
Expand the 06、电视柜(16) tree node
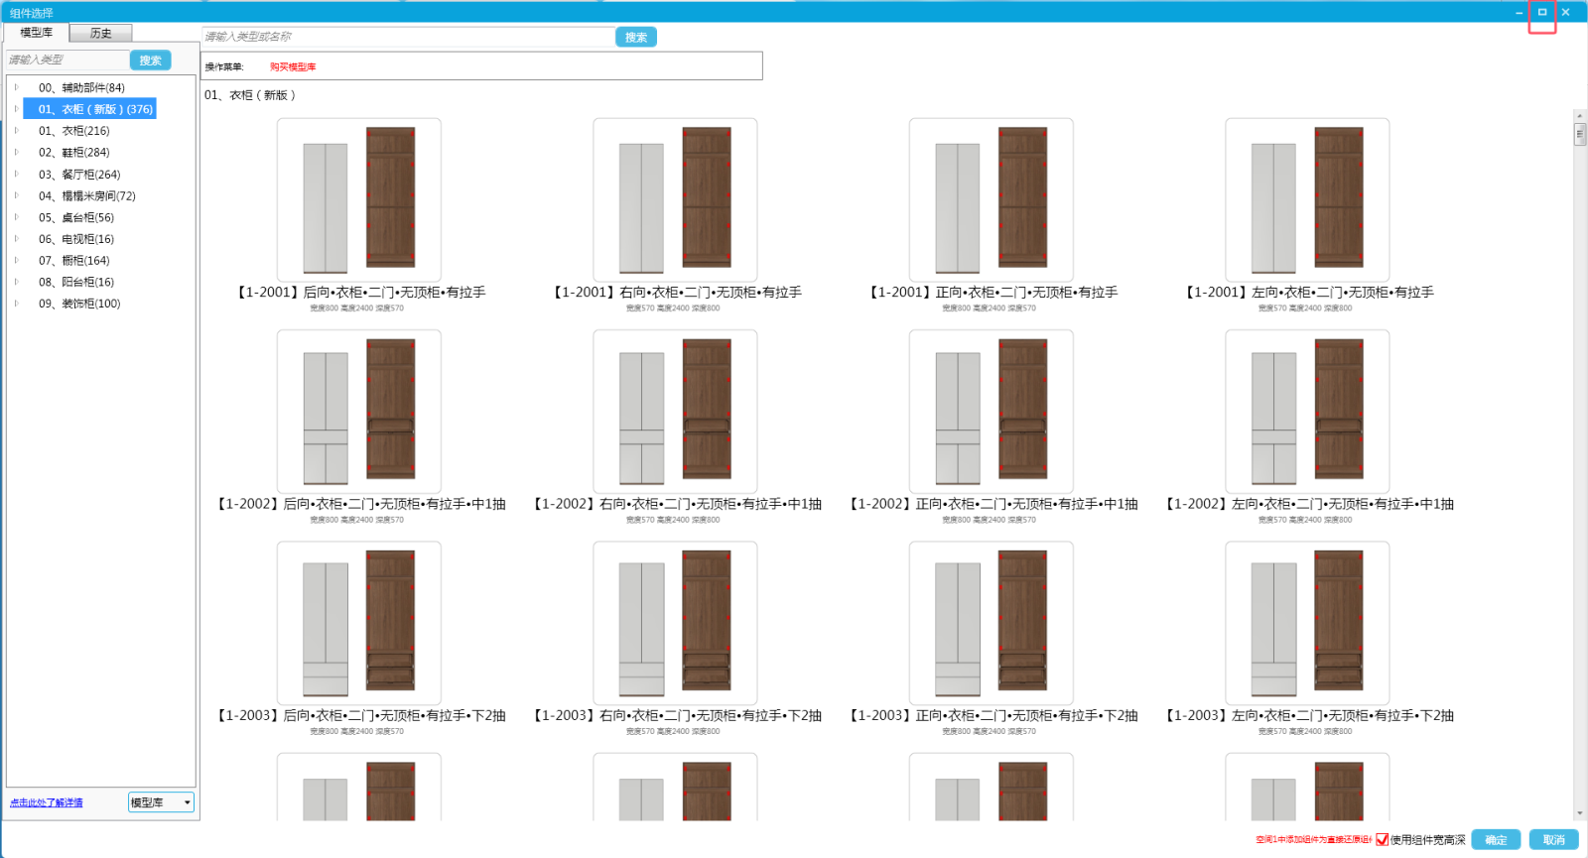16,238
